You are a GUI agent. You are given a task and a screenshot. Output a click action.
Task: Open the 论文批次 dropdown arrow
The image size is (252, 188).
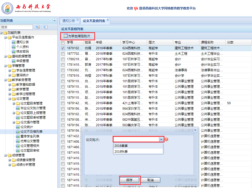(x=161, y=140)
